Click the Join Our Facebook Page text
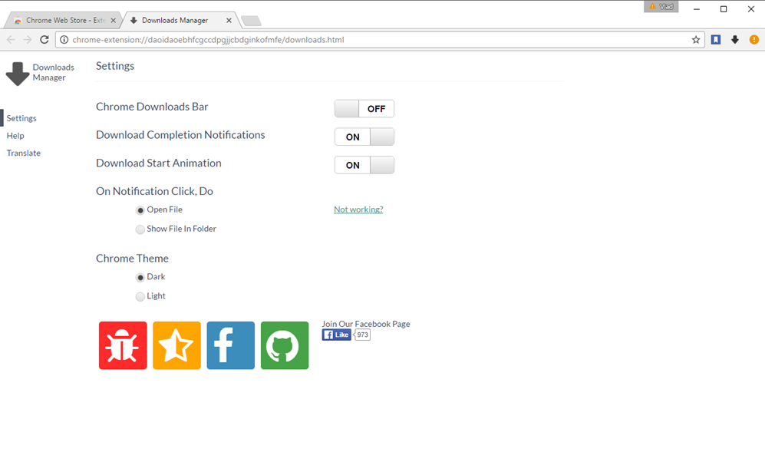 [x=366, y=324]
